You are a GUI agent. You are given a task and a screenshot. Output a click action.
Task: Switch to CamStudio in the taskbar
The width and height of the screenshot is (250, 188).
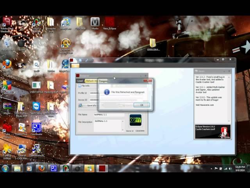tap(54, 168)
